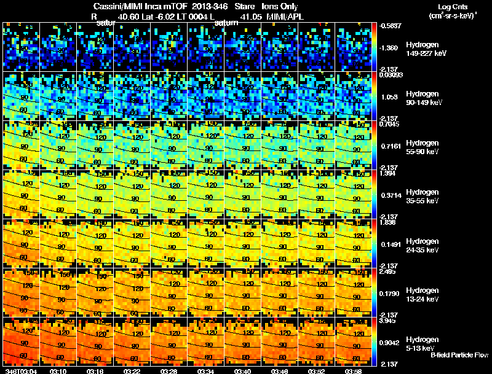Click the '3.945' color scale value

click(387, 321)
